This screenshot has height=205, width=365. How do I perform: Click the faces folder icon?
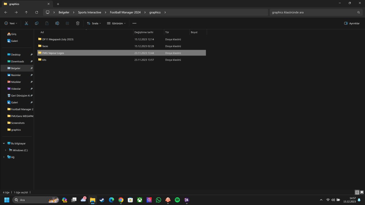click(40, 46)
